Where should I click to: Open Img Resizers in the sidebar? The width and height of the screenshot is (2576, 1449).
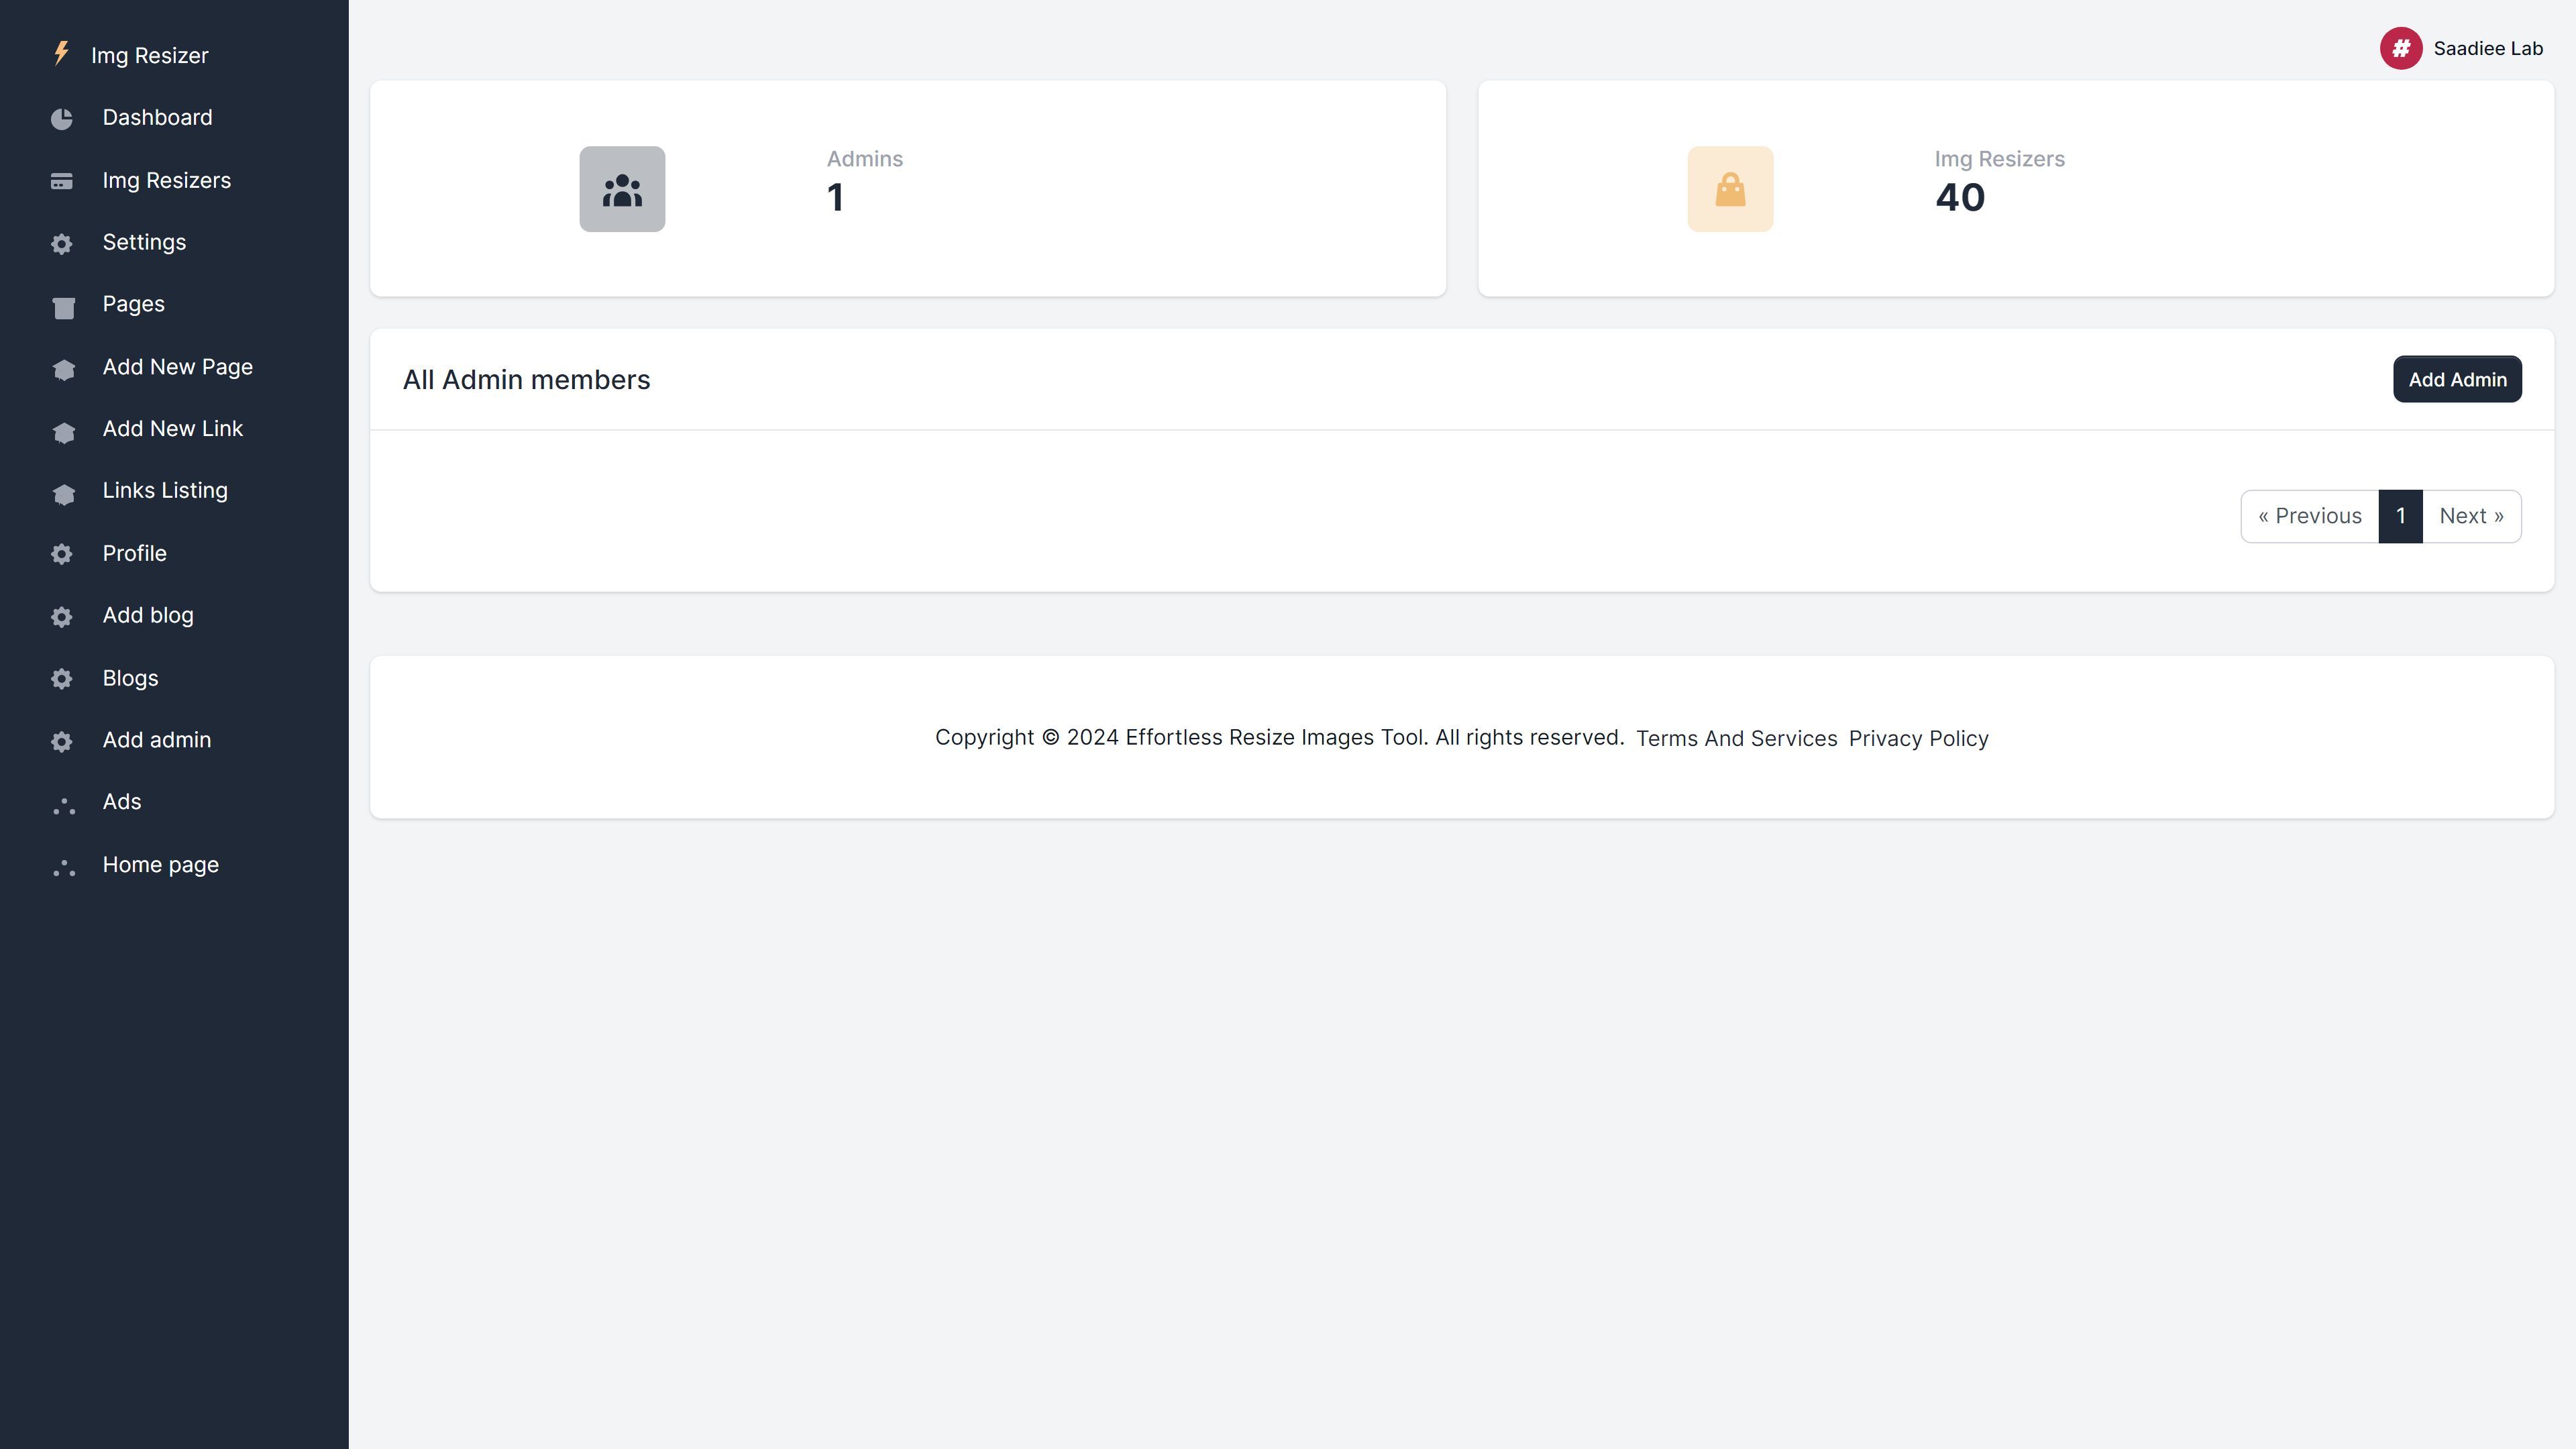pos(166,180)
